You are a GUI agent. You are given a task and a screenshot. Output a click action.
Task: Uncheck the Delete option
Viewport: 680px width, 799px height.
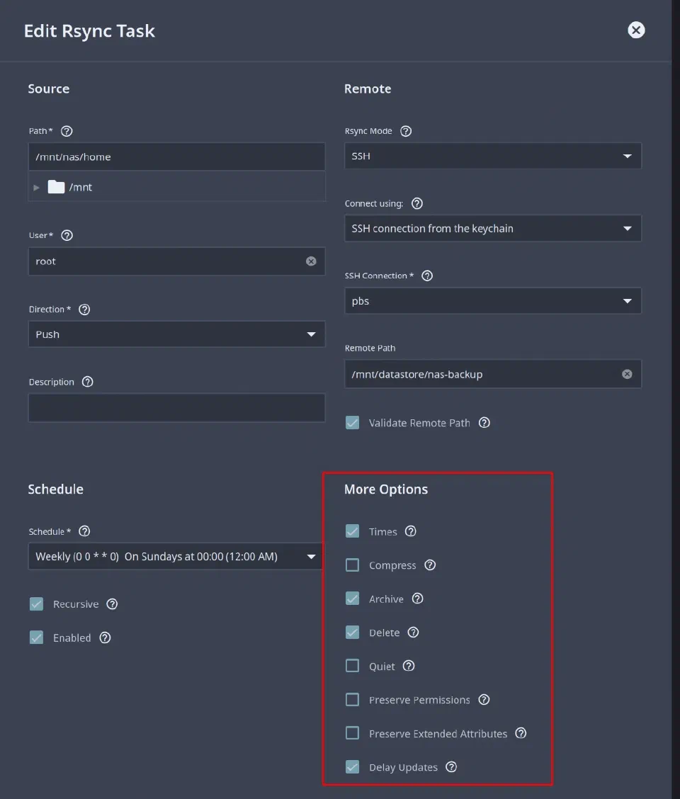coord(352,632)
